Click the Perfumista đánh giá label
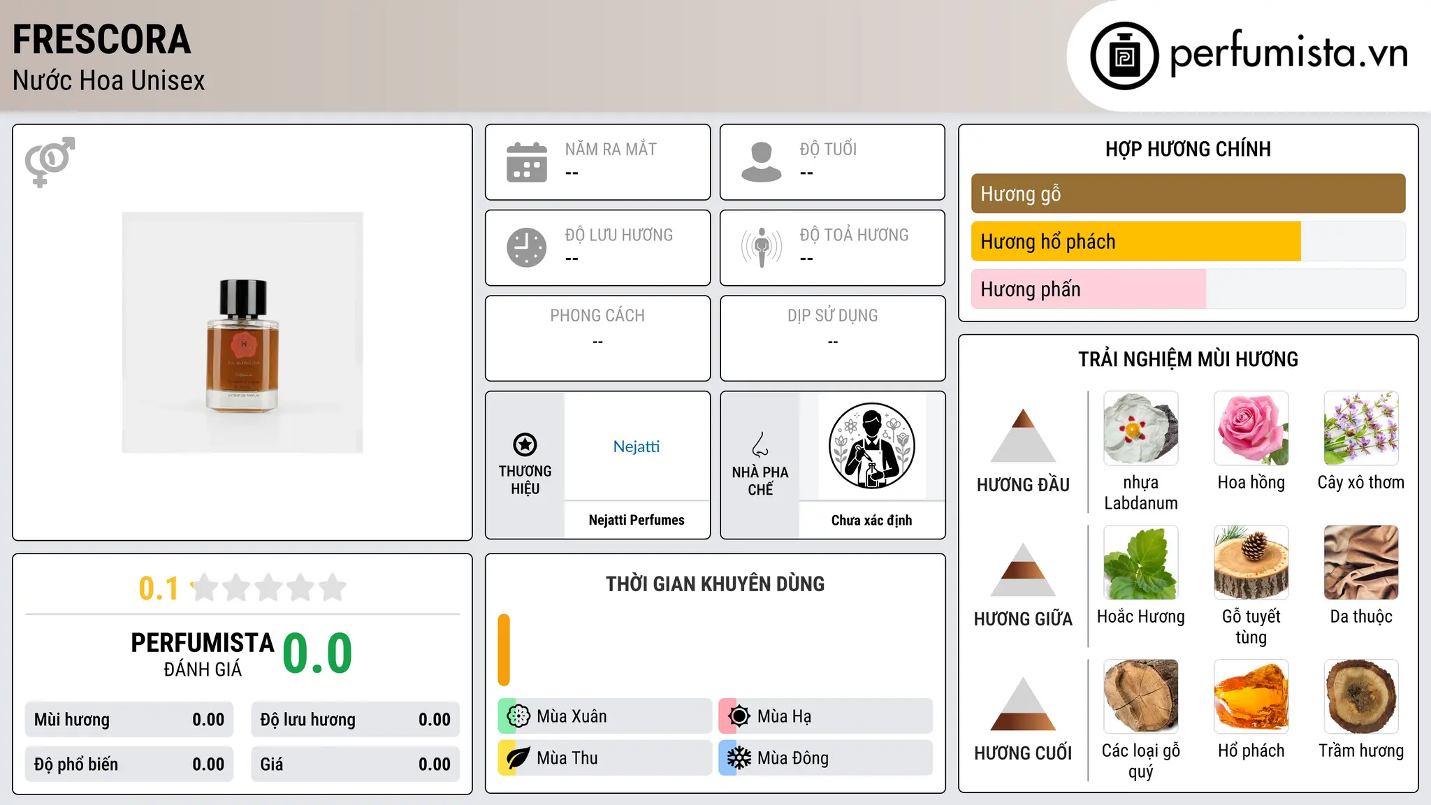Viewport: 1431px width, 805px height. pyautogui.click(x=203, y=654)
